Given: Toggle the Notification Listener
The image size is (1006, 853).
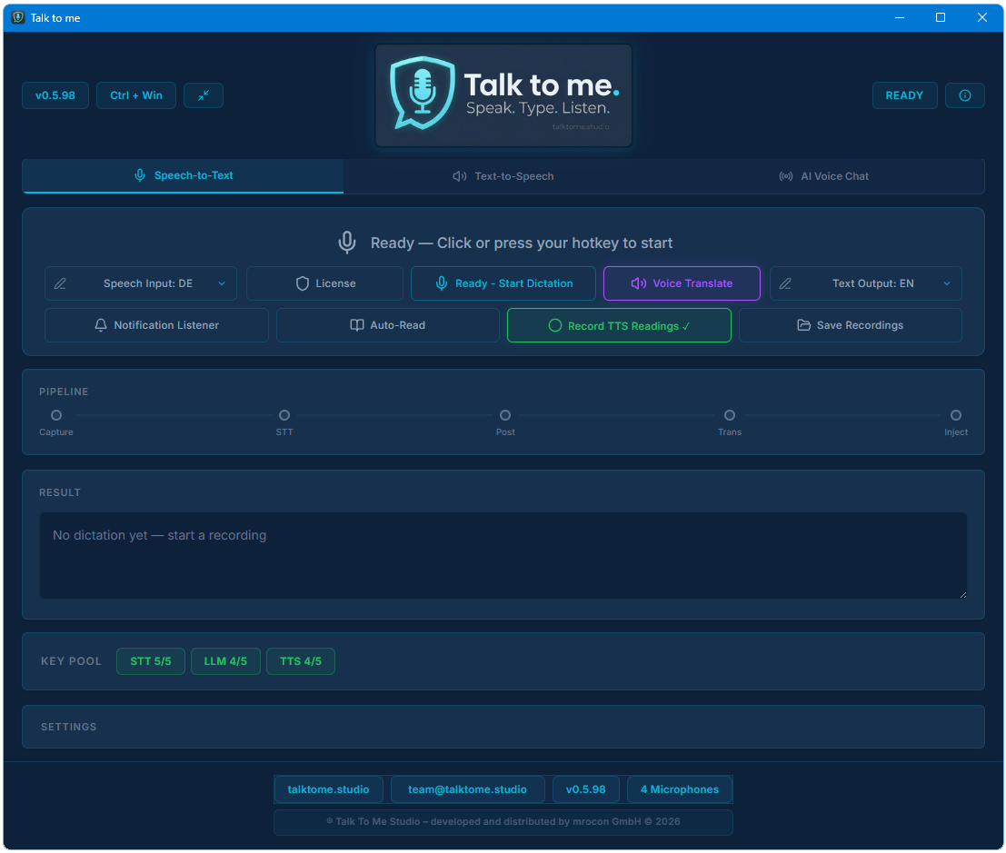Looking at the screenshot, I should click(156, 325).
